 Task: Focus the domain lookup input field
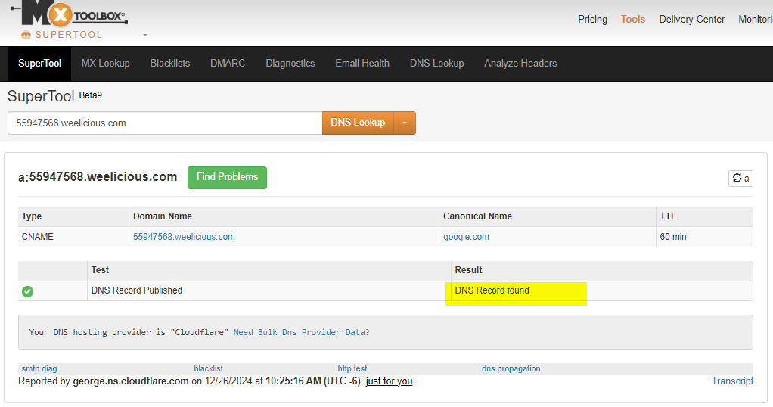click(165, 123)
